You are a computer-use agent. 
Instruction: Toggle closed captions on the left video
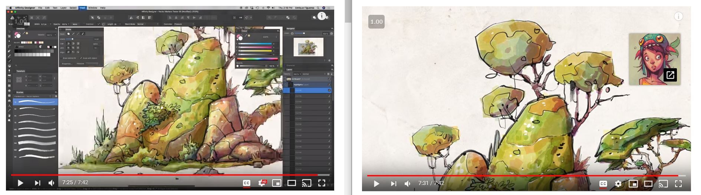247,183
